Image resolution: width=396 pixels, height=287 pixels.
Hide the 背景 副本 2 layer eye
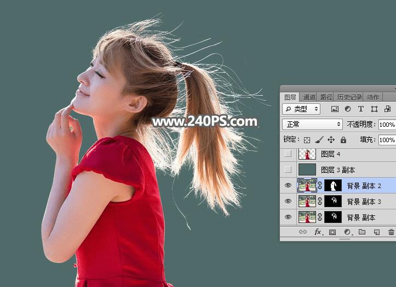(x=288, y=185)
